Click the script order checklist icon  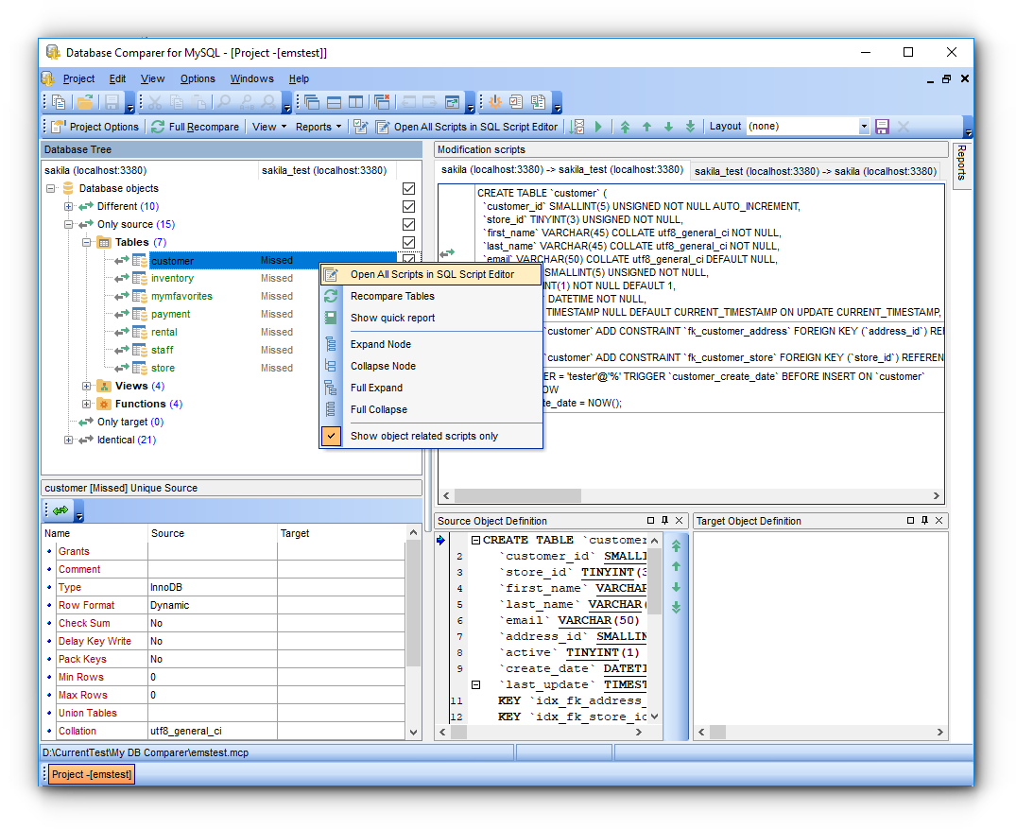pyautogui.click(x=577, y=127)
